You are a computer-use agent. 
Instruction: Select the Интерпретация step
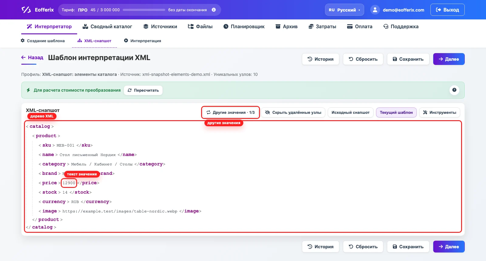pyautogui.click(x=142, y=41)
